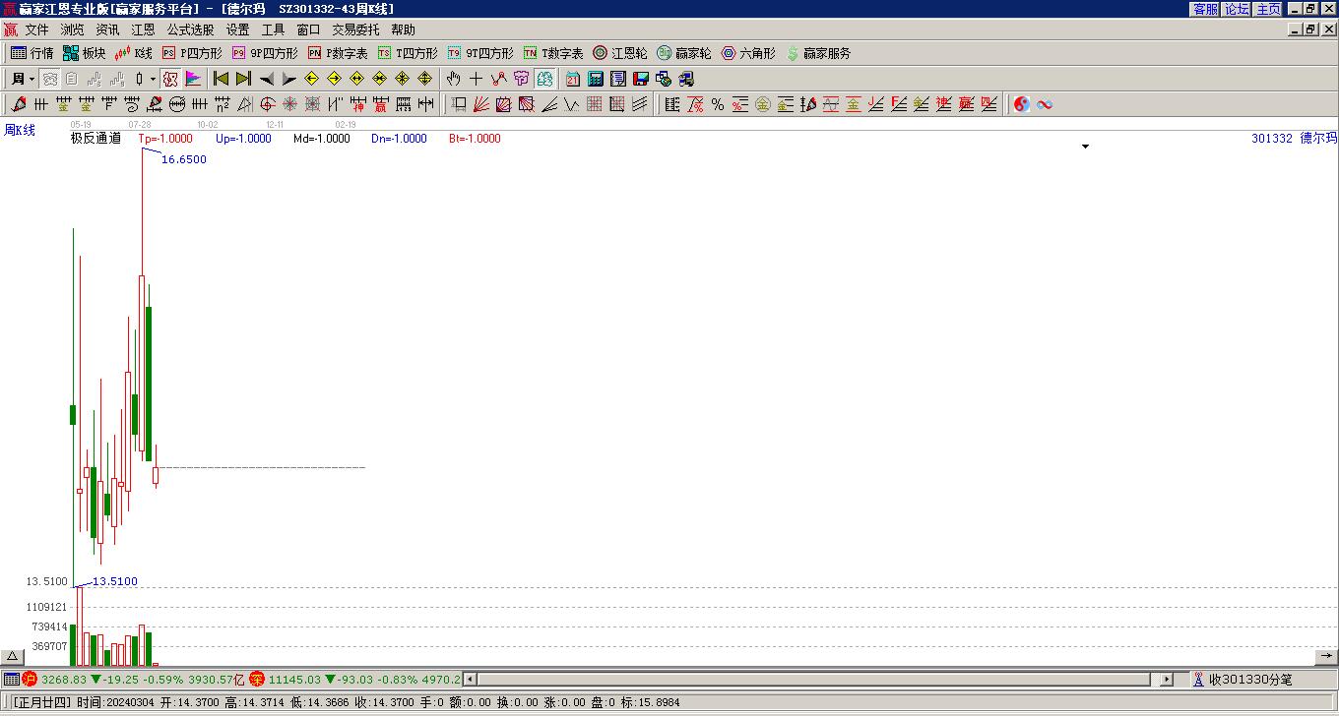The width and height of the screenshot is (1339, 716).
Task: Toggle the 极 indicator button
Action: point(170,79)
